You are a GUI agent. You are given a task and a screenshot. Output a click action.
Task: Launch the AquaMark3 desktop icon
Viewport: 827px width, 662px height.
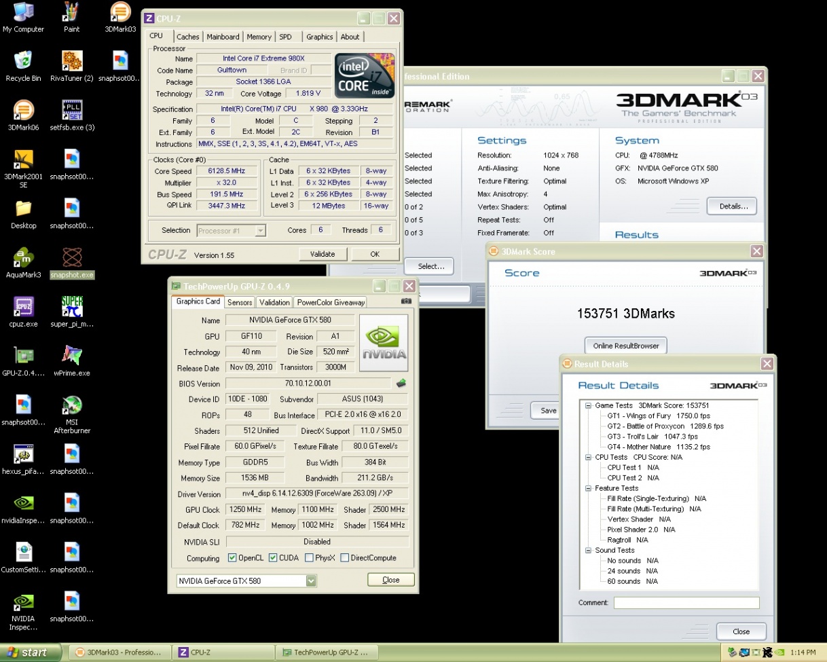[23, 258]
